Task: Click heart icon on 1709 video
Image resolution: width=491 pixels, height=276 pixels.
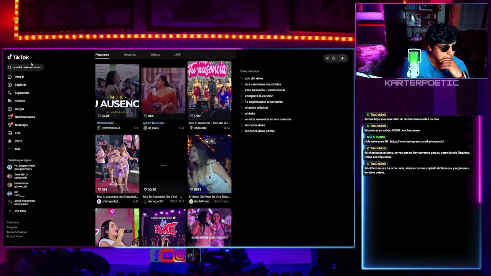Action: pyautogui.click(x=191, y=116)
